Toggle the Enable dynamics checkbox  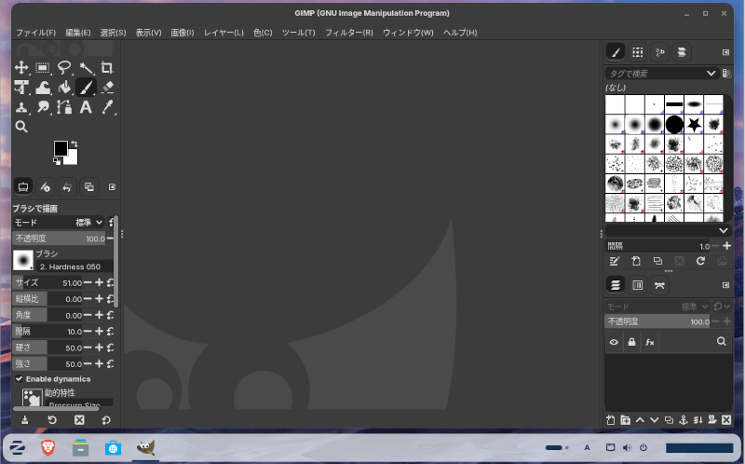[20, 379]
